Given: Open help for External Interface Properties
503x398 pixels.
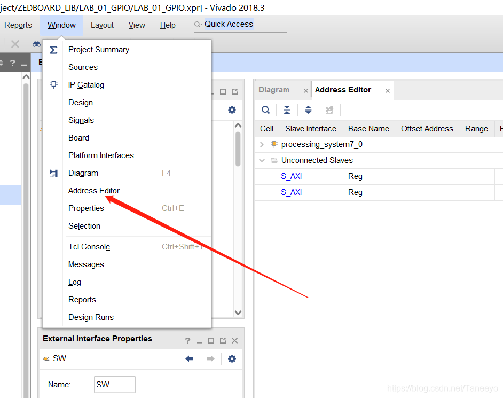Looking at the screenshot, I should pyautogui.click(x=187, y=341).
